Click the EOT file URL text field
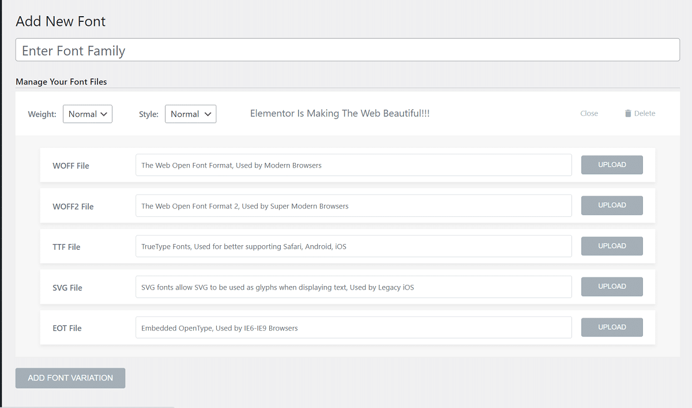 tap(353, 327)
